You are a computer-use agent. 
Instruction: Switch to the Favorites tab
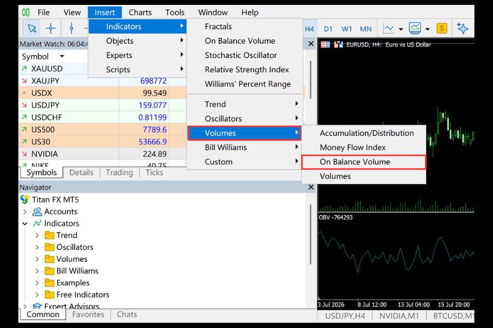[x=88, y=314]
